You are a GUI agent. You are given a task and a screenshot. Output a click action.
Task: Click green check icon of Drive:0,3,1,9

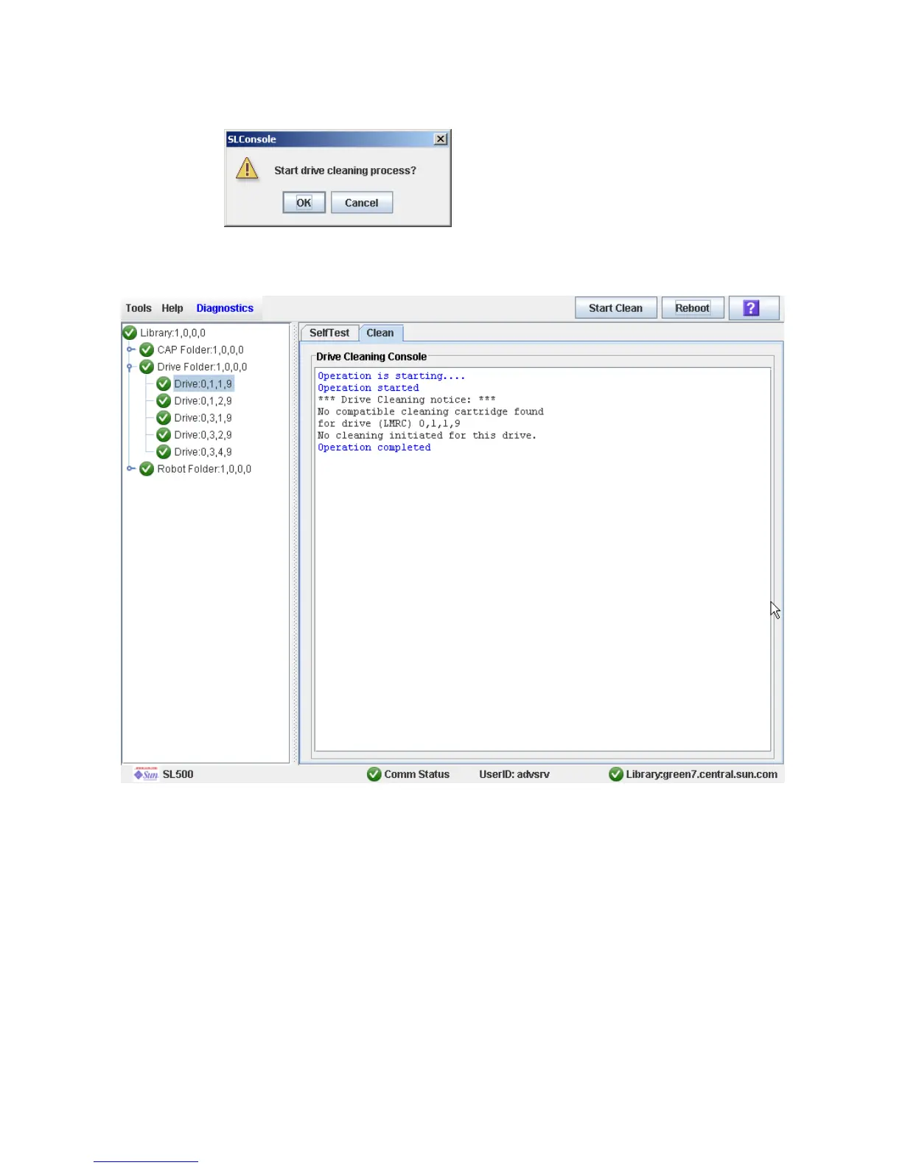(164, 418)
